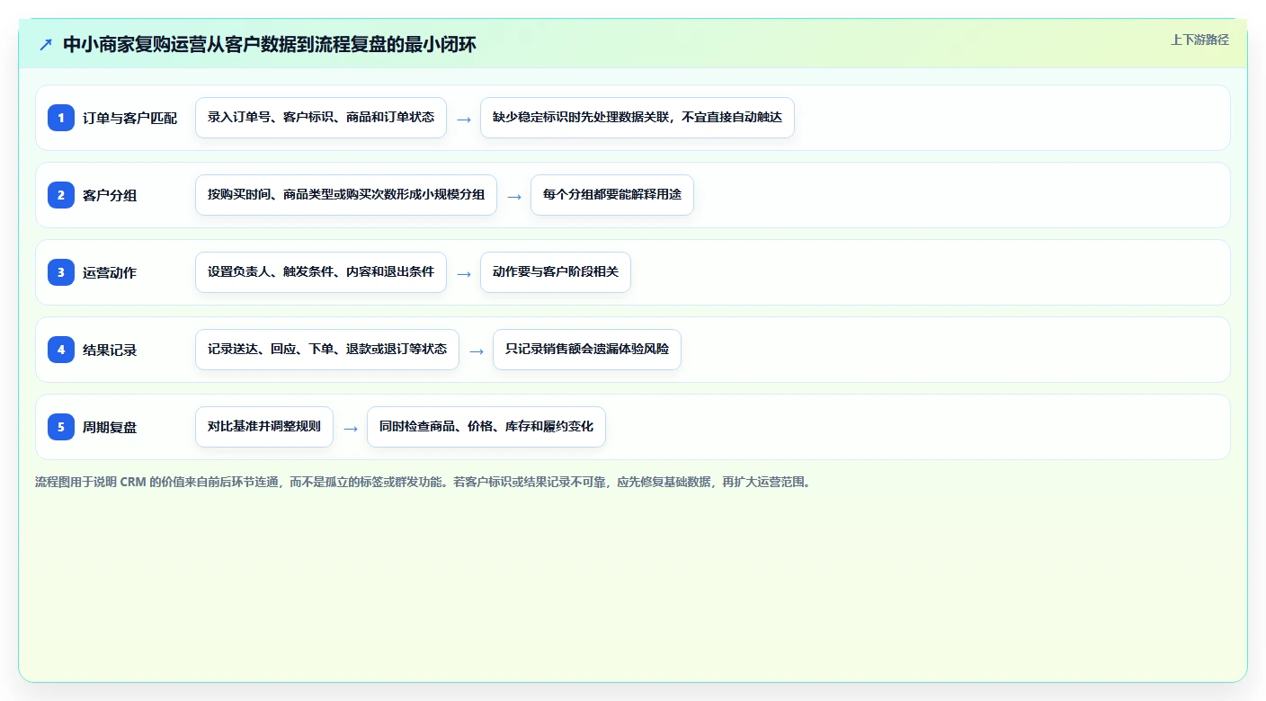Click the arrow in the 订单与客户匹配 row
1266x701 pixels.
[464, 119]
